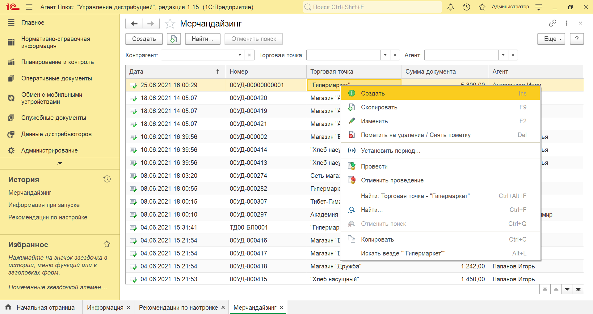Screen dimensions: 593x314
Task: Select Пометить на удаление / Снять пометку
Action: point(440,135)
